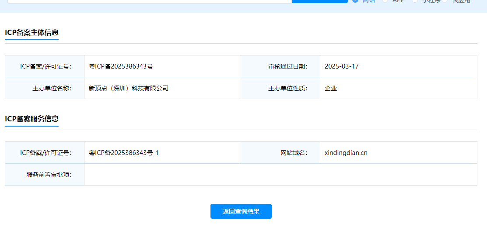This screenshot has height=227, width=487.
Task: Click the 审核通过日期 label cell
Action: (280, 66)
